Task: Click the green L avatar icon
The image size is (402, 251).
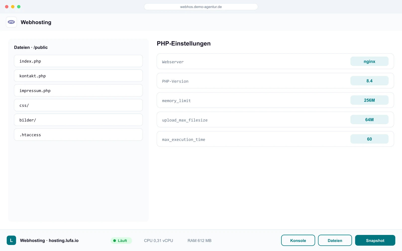Action: tap(11, 240)
